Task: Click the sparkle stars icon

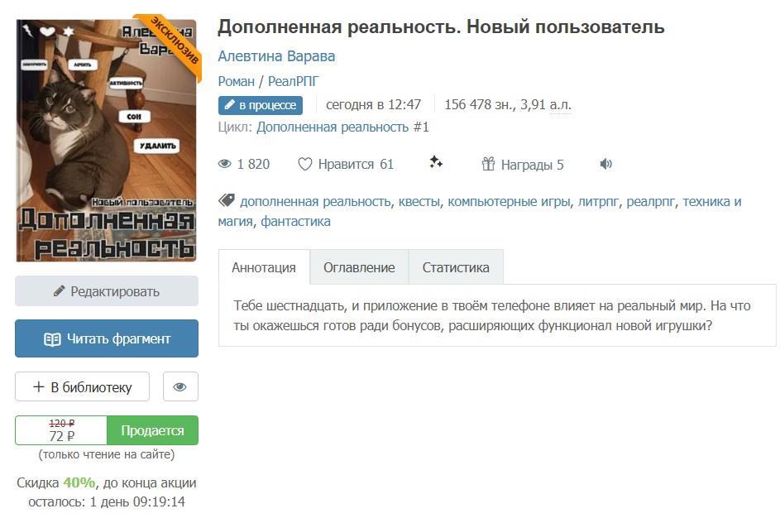Action: (436, 162)
